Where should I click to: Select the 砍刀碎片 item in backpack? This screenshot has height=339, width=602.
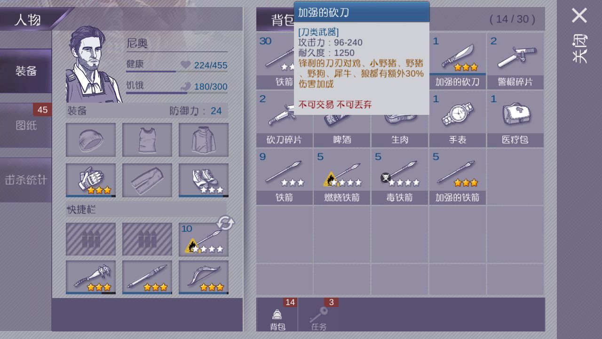point(284,119)
